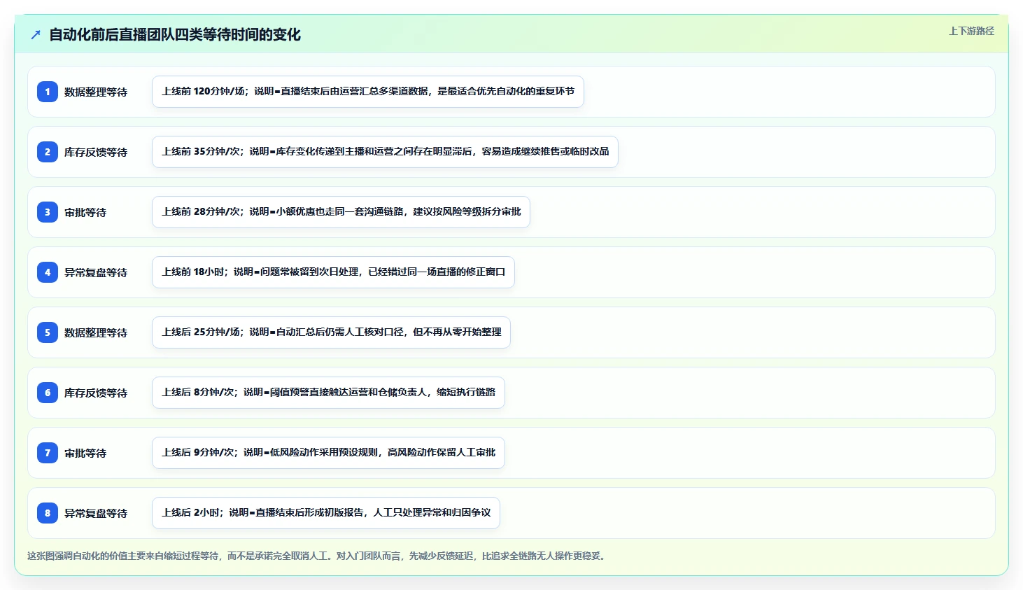Click number badge 5
The image size is (1023, 590).
48,332
